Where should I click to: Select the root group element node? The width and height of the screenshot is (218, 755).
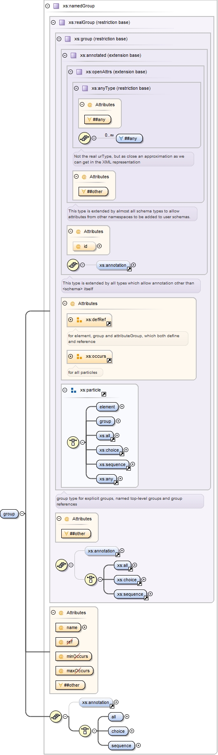[x=9, y=514]
